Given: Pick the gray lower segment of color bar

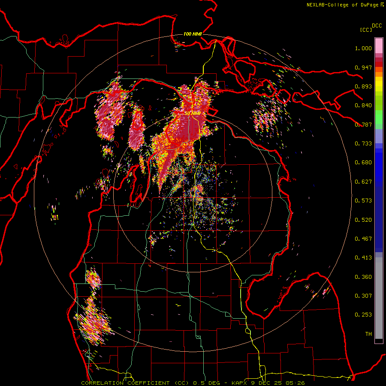Looking at the screenshot, I should pos(379,298).
